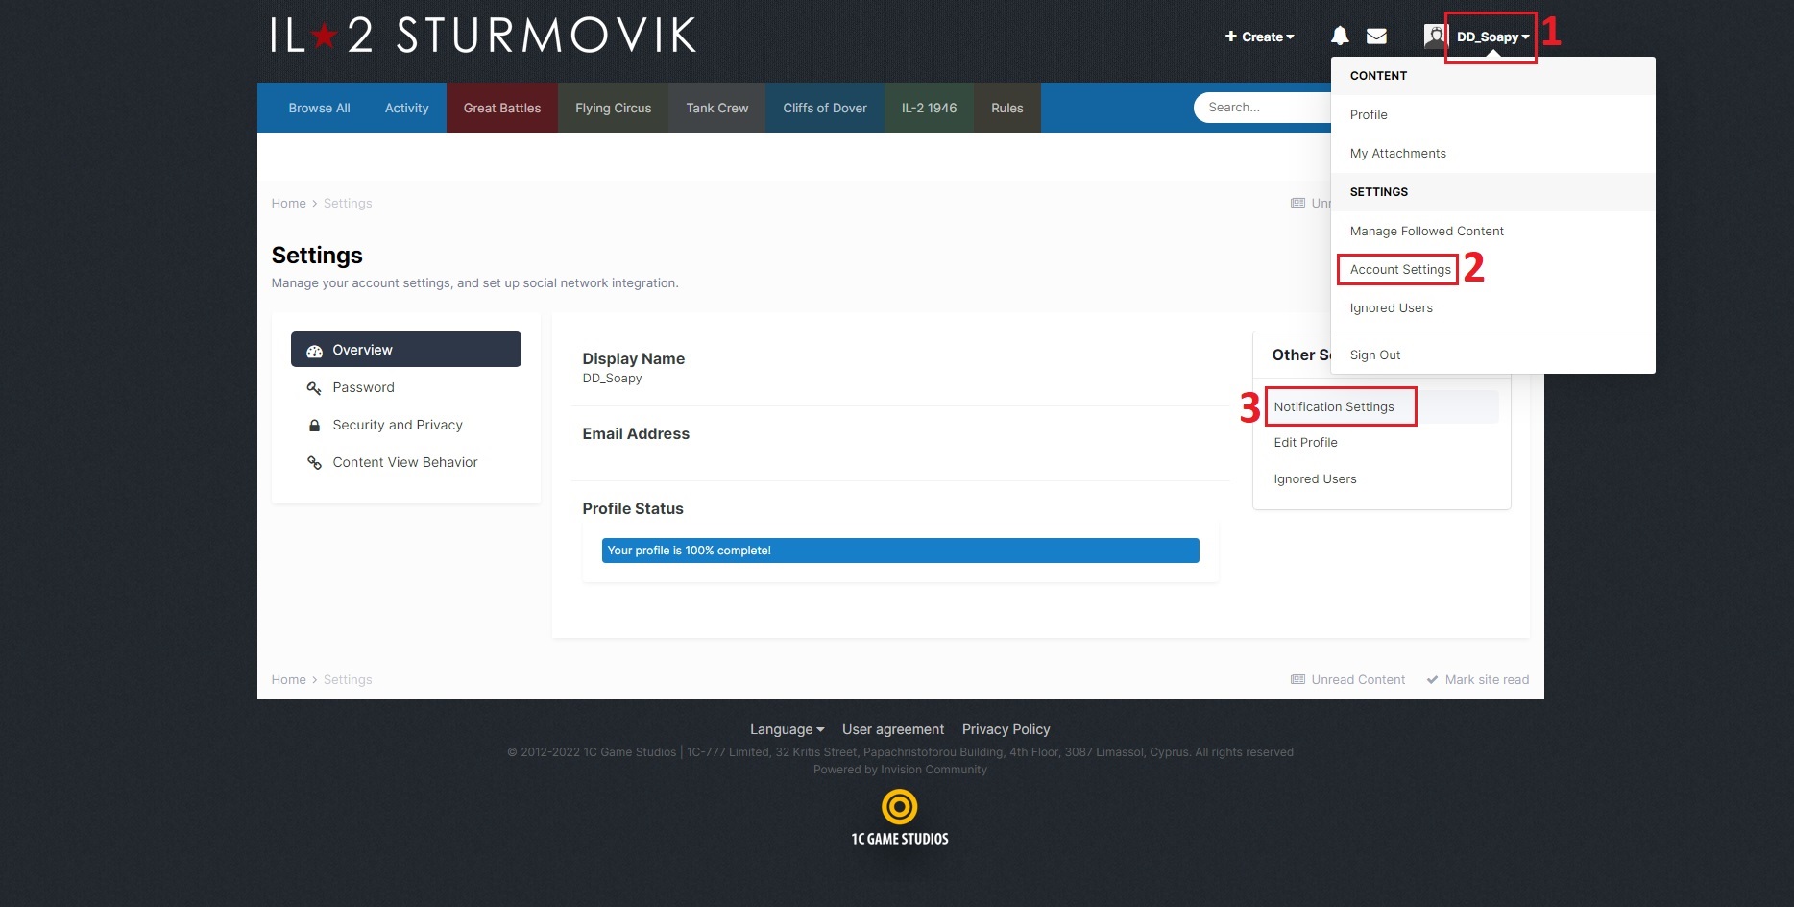Click Mark site read link
1794x907 pixels.
[x=1487, y=679]
